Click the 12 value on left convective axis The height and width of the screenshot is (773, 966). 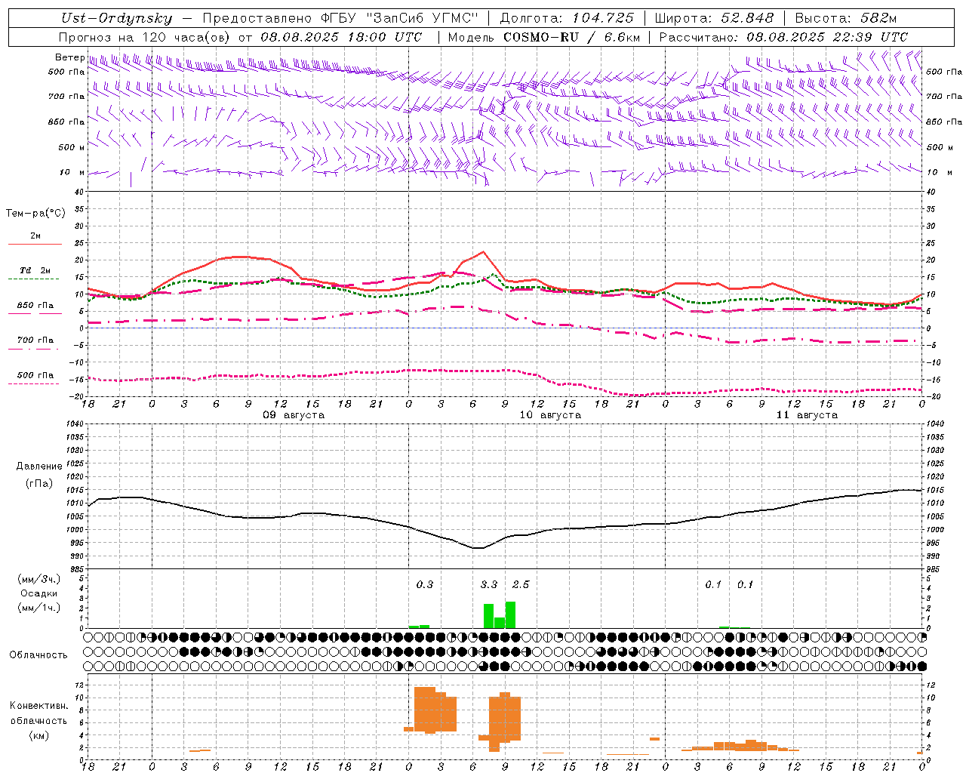coord(78,685)
